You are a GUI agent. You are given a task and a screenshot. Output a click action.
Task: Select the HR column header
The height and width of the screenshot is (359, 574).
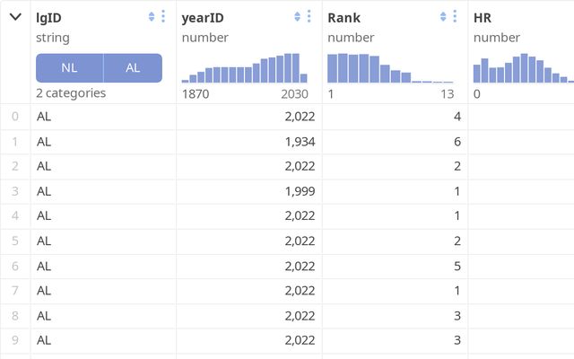[483, 18]
